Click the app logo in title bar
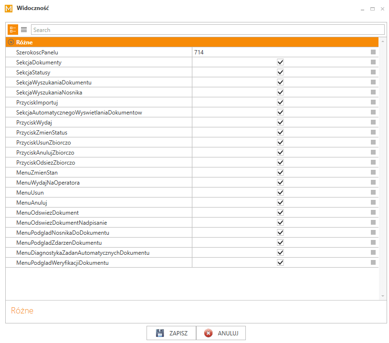The width and height of the screenshot is (389, 343). (x=9, y=9)
